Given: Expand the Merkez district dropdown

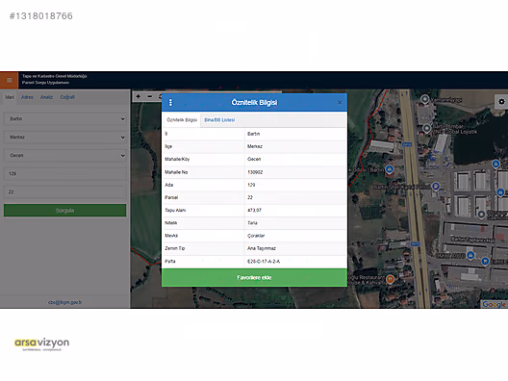Looking at the screenshot, I should point(65,137).
